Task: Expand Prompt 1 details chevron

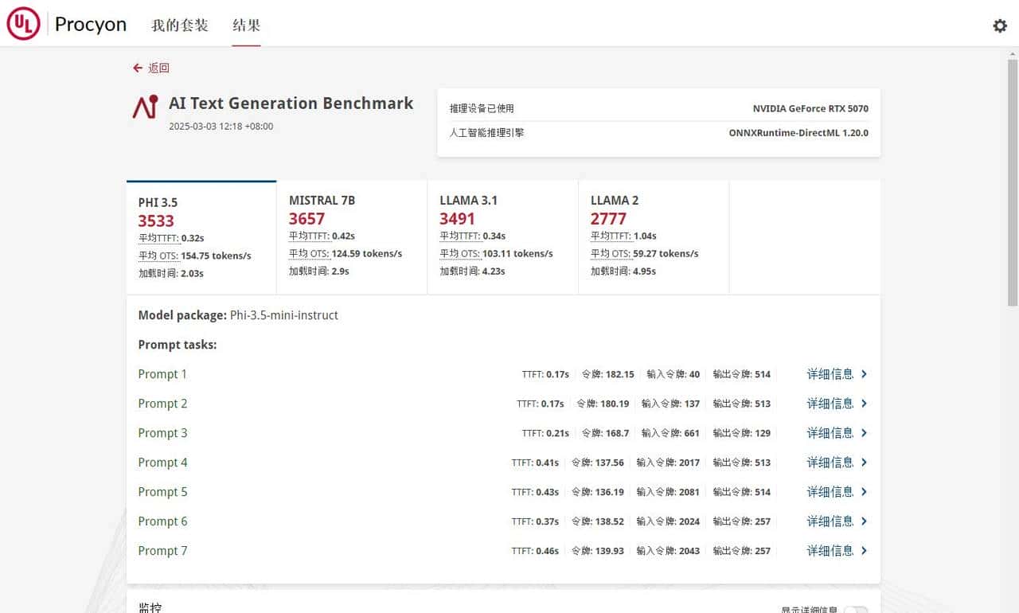Action: pos(864,374)
